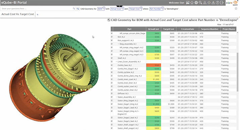Image resolution: width=240 pixels, height=130 pixels.
Task: Select the Comb_dome_plate_ring/A;2 part row
Action: (x=130, y=76)
